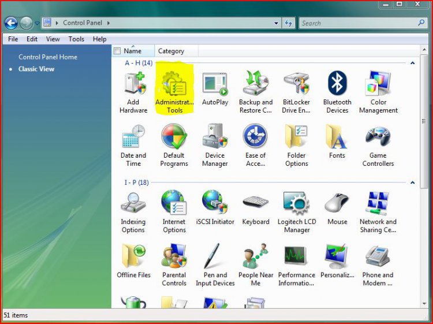
Task: Click the Forward navigation button
Action: pos(26,23)
